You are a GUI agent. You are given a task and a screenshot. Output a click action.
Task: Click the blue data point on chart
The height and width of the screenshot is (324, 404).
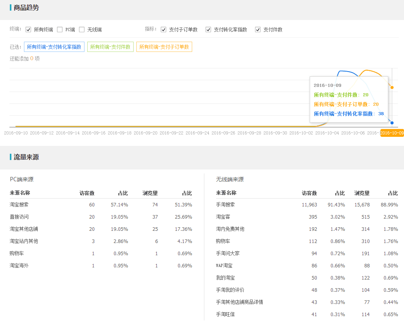coord(392,123)
